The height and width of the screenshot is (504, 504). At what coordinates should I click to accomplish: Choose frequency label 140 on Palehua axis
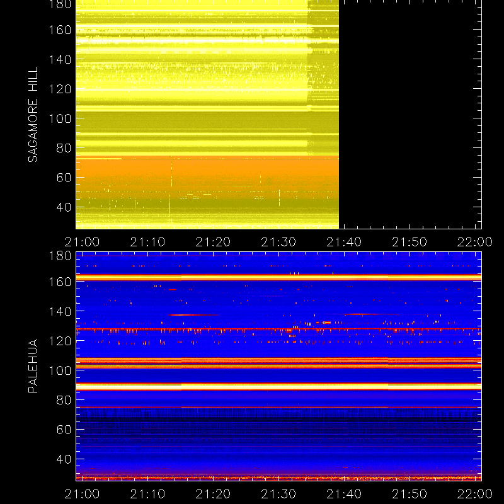tap(60, 311)
